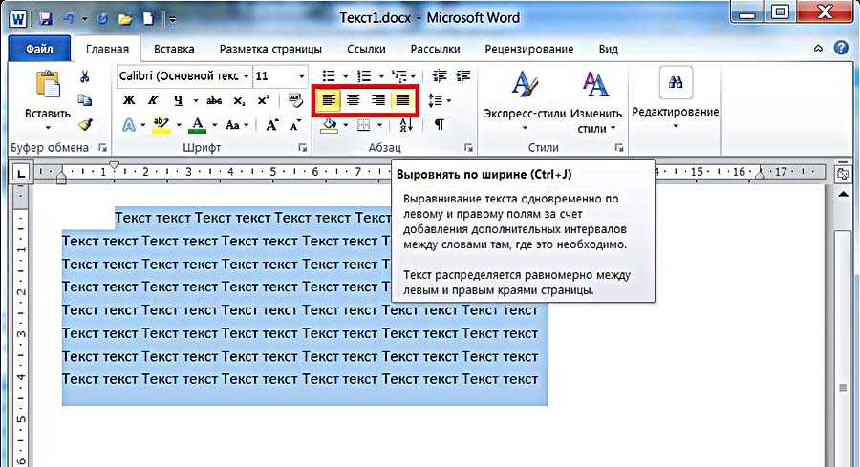This screenshot has width=860, height=467.
Task: Open Word Help question mark icon
Action: [x=841, y=49]
